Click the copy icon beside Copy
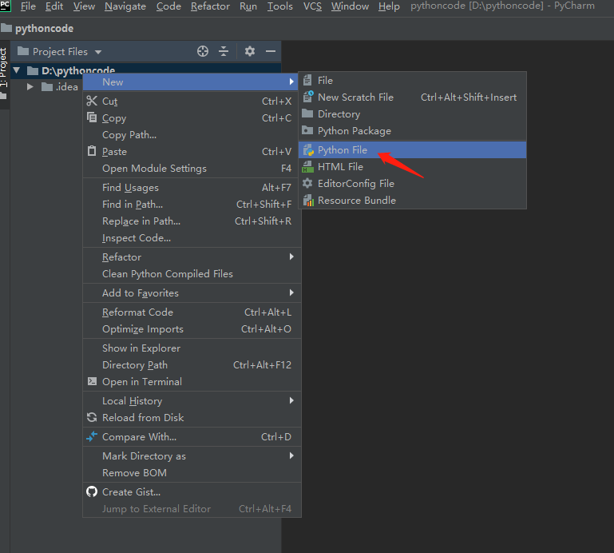 click(x=92, y=117)
